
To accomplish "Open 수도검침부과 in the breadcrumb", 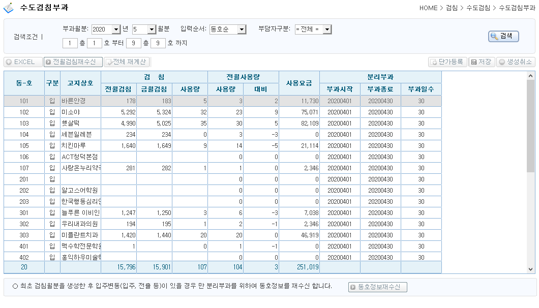I will point(517,8).
